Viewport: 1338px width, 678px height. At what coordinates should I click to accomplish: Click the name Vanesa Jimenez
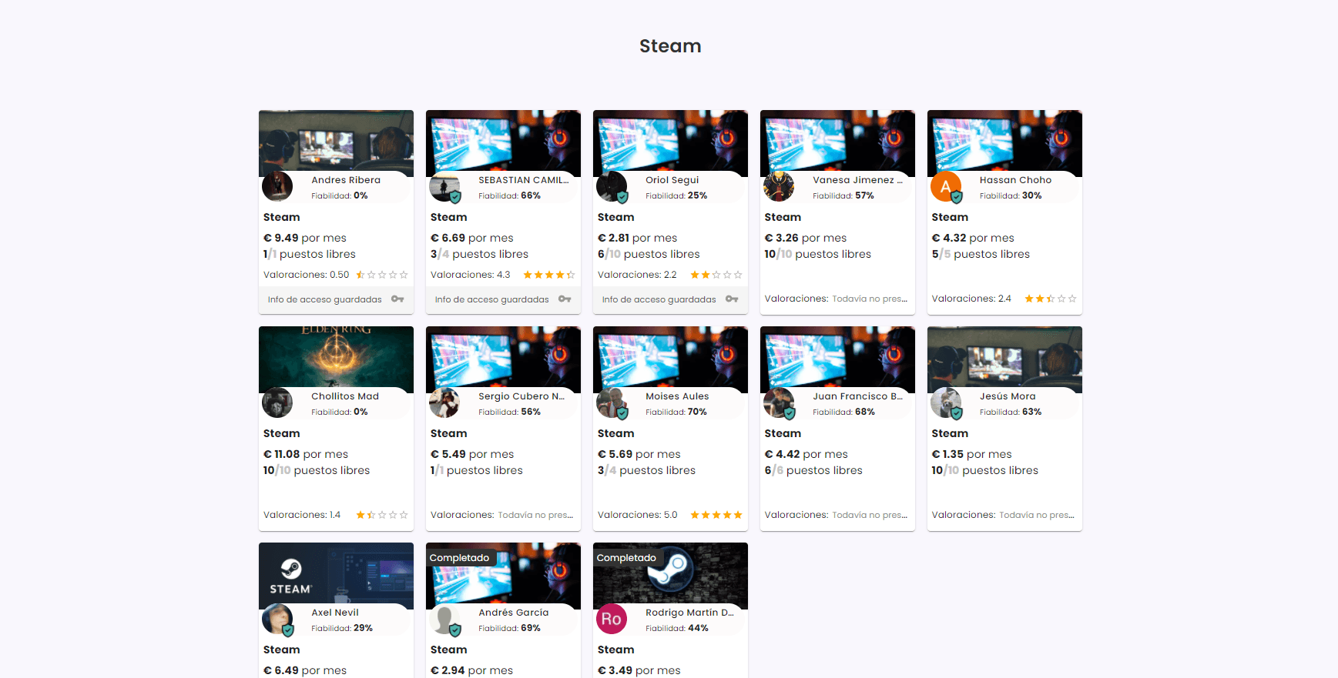click(x=857, y=180)
